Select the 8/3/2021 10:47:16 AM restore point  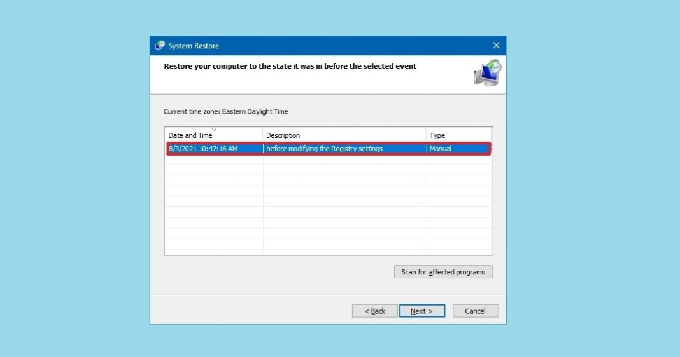(205, 149)
